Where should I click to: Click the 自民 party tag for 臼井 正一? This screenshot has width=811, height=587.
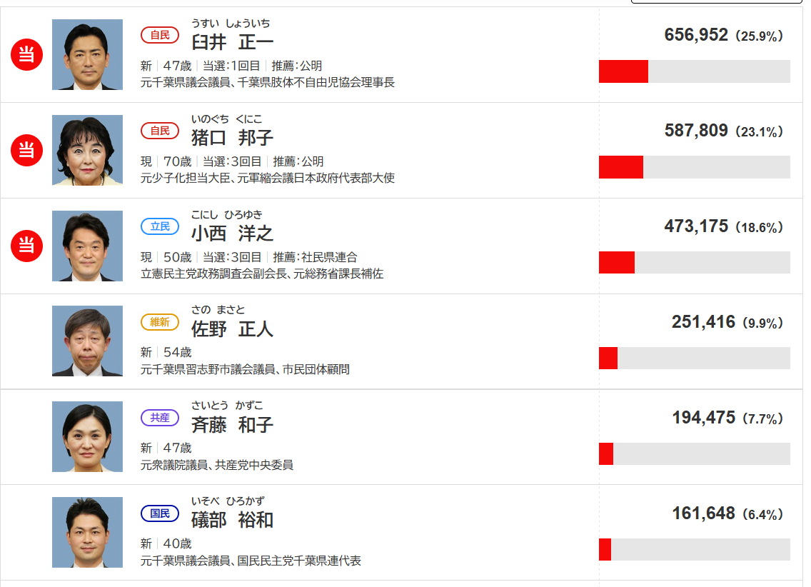click(160, 35)
